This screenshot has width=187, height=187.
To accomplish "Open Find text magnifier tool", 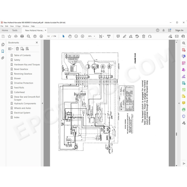I will (x=29, y=36).
